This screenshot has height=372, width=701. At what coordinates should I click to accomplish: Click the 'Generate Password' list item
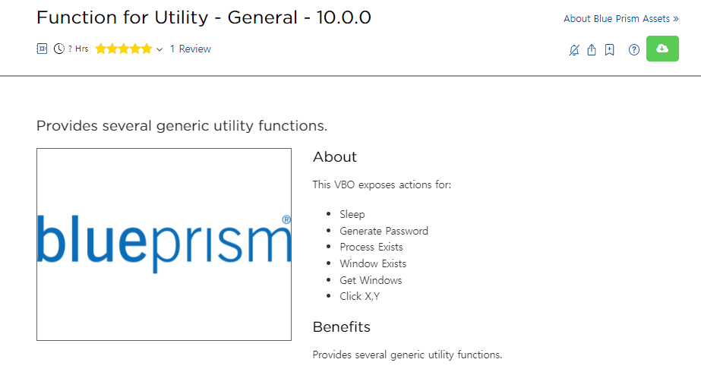point(384,231)
